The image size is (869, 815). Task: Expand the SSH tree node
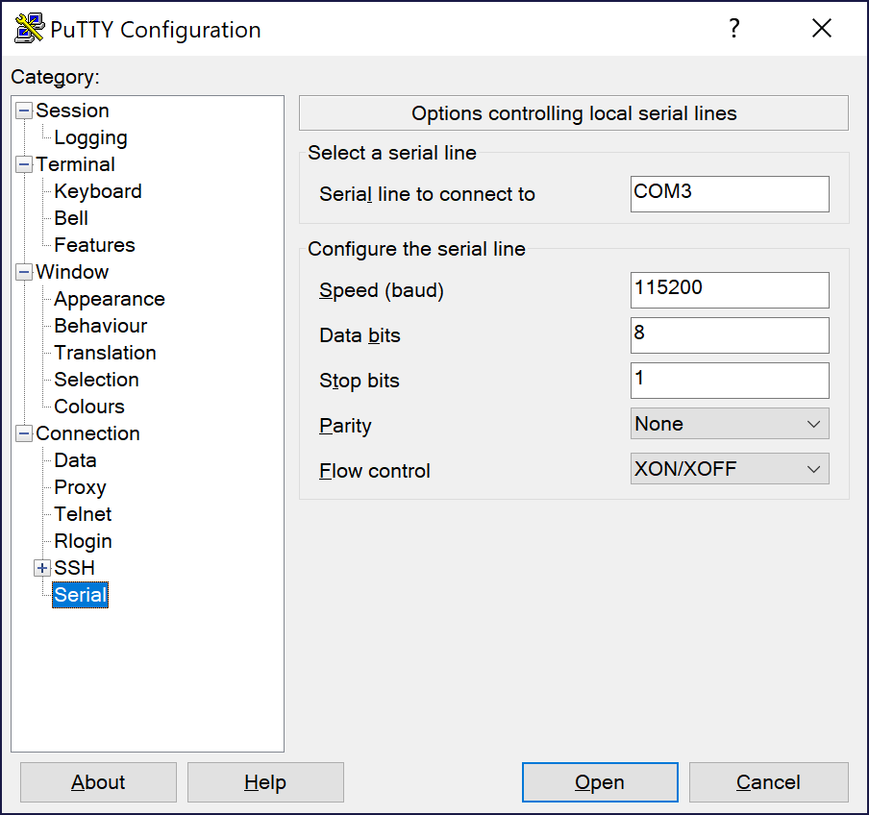(42, 568)
